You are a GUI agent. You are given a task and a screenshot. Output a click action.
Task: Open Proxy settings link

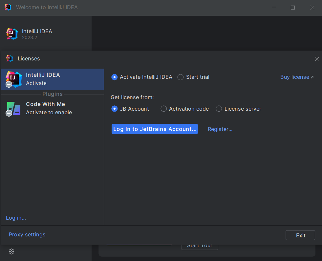pyautogui.click(x=27, y=234)
